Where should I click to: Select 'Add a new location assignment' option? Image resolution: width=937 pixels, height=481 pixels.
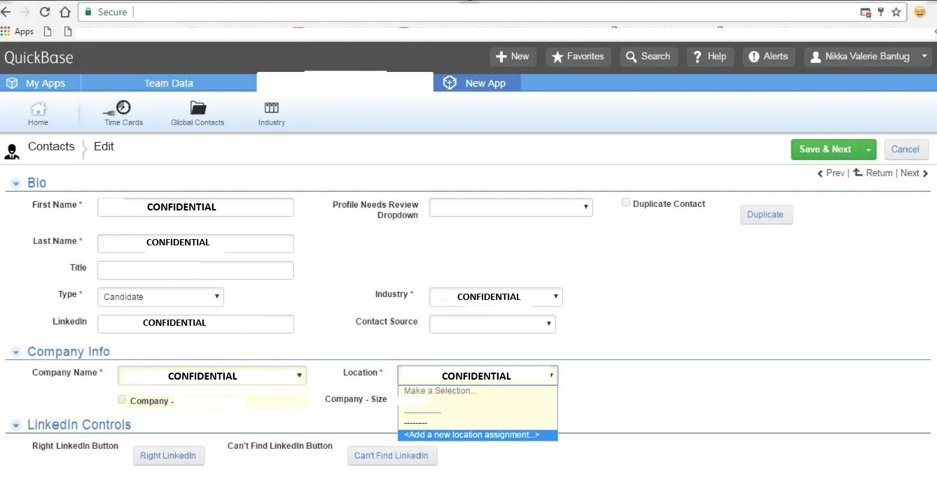(478, 435)
